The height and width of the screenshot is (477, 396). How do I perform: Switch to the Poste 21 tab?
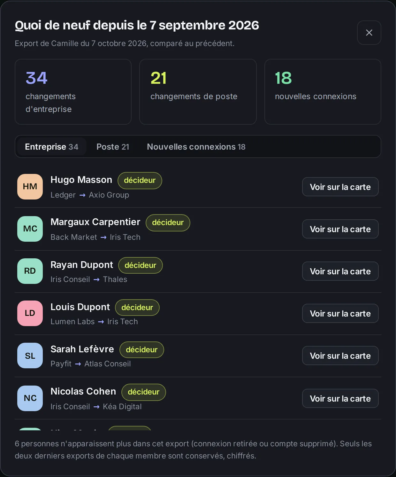tap(113, 147)
